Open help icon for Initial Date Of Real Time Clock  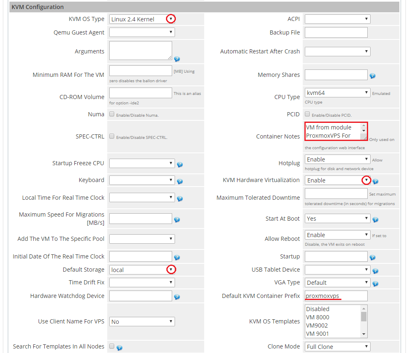(x=177, y=257)
